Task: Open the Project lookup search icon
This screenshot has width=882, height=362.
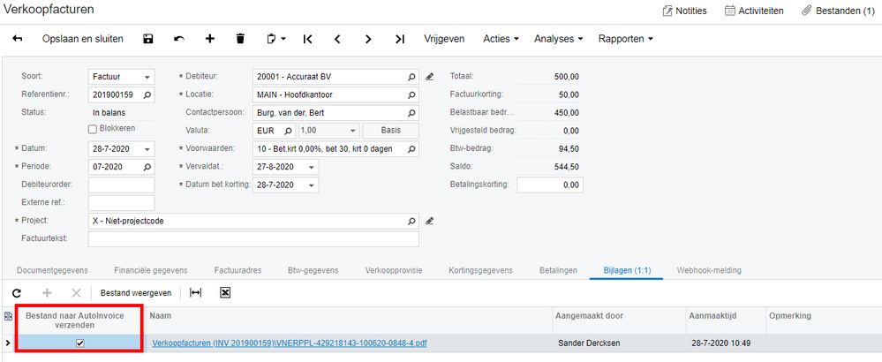Action: 411,221
